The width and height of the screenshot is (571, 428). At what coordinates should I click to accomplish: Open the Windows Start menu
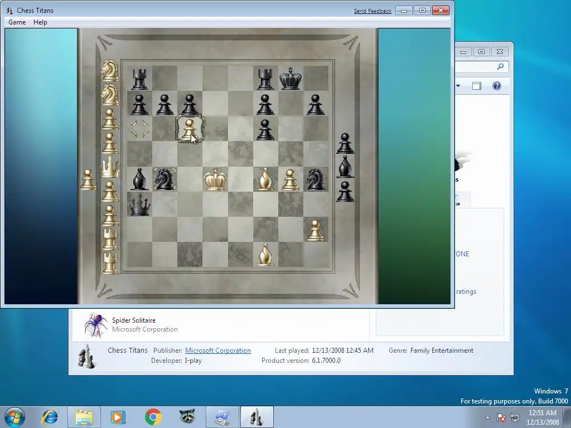pyautogui.click(x=14, y=417)
